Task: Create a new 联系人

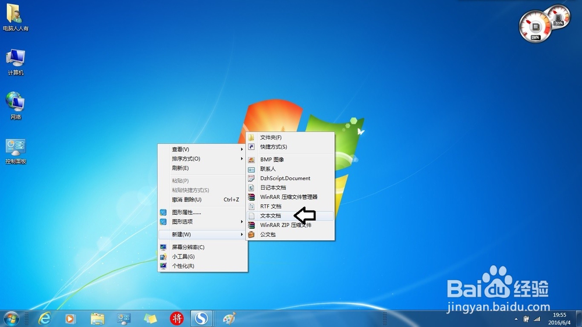Action: (290, 169)
